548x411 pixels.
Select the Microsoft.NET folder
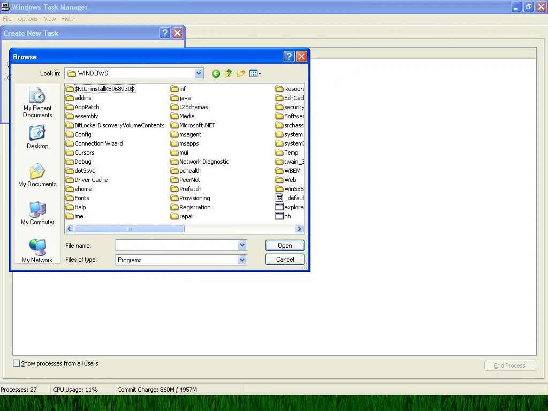pyautogui.click(x=193, y=125)
